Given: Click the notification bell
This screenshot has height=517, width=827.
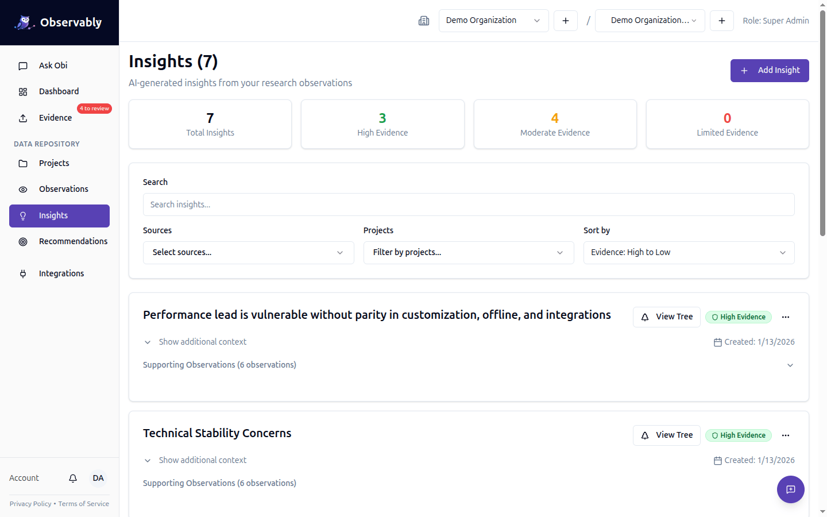Looking at the screenshot, I should (72, 478).
